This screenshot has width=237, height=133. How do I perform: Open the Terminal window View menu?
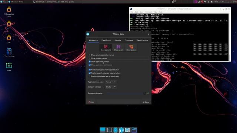pos(141,12)
